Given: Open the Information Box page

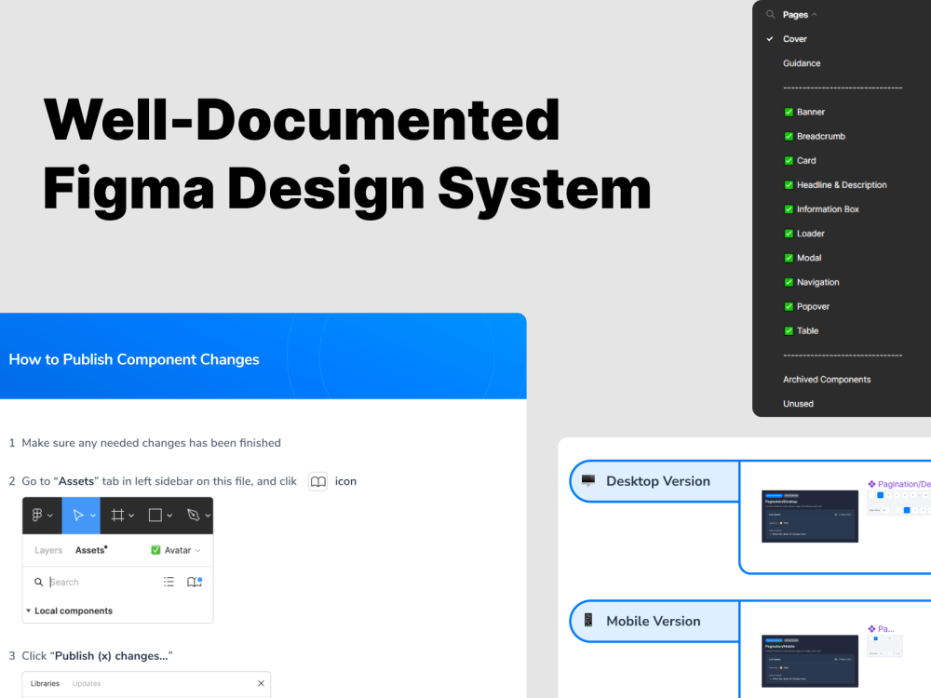Looking at the screenshot, I should coord(828,208).
